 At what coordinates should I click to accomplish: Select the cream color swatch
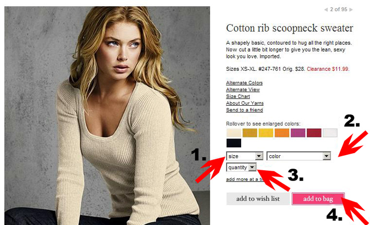pos(234,133)
